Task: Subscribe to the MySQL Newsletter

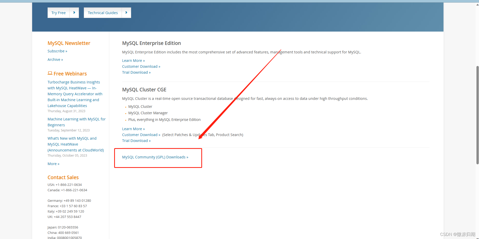Action: [57, 51]
